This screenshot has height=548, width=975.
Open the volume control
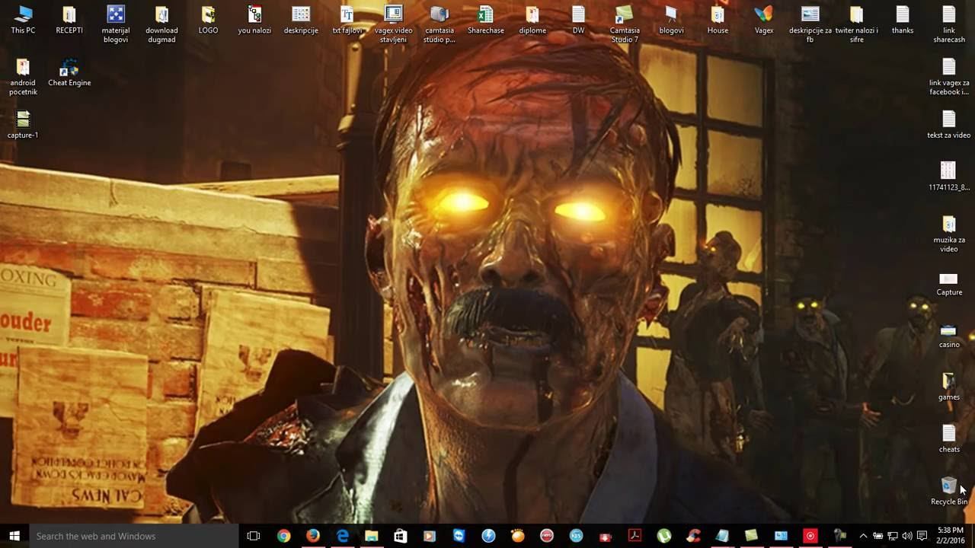(906, 536)
